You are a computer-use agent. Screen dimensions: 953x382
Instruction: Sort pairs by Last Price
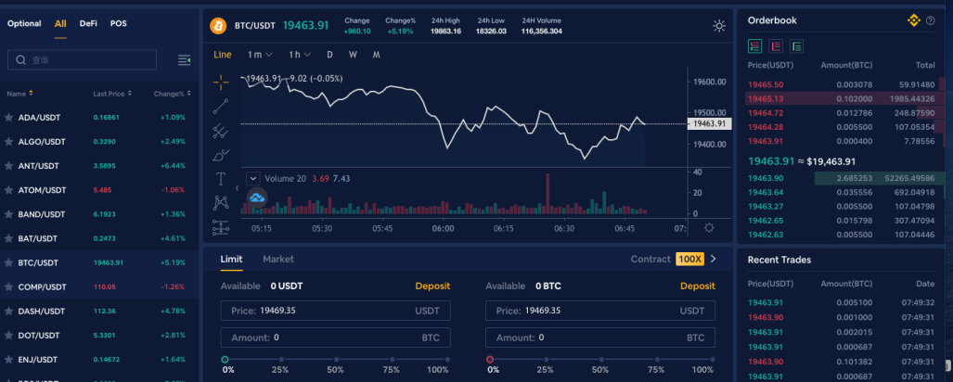click(112, 95)
